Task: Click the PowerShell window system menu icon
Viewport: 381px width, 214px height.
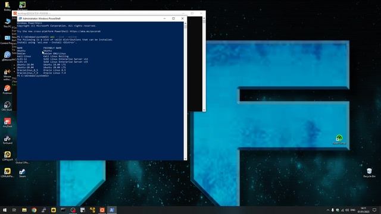Action: click(20, 18)
